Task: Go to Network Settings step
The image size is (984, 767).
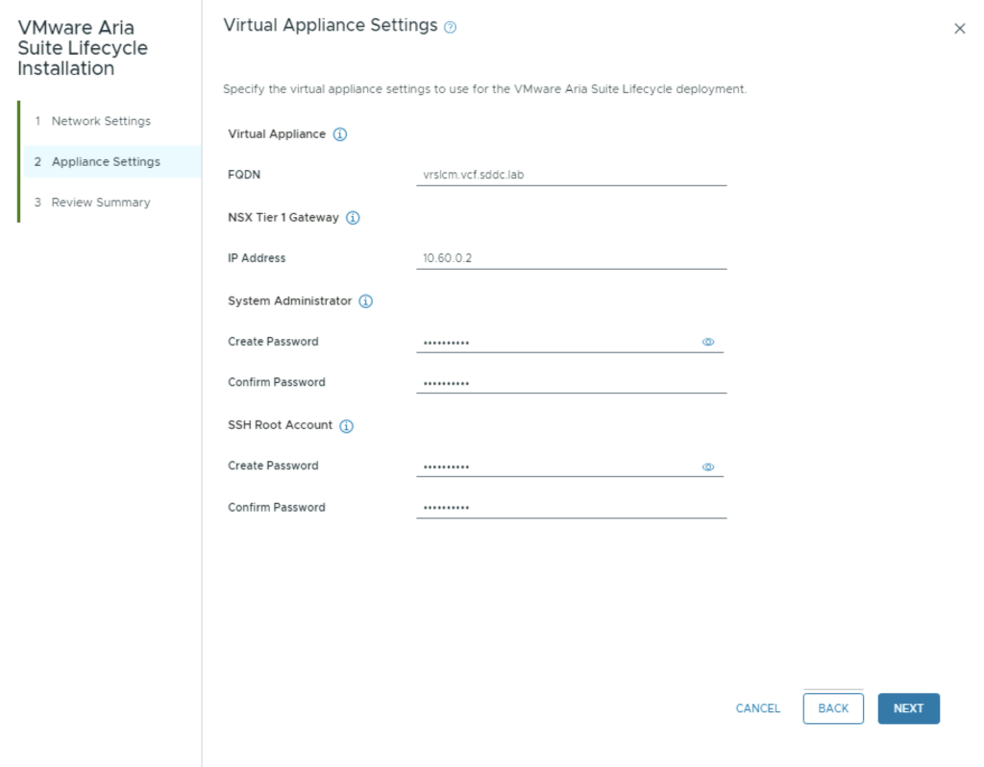Action: click(101, 121)
